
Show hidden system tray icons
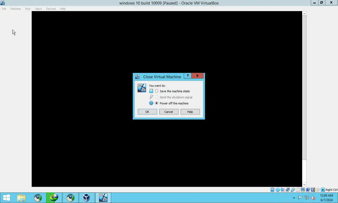294,198
